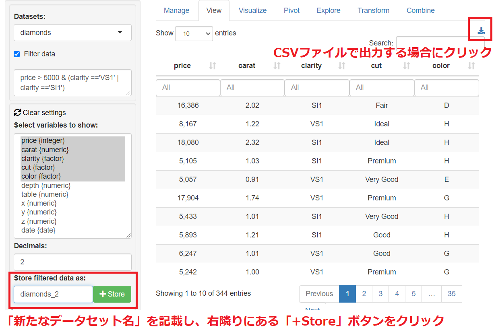Open the Pivot tab
This screenshot has height=336, width=496.
coord(291,10)
